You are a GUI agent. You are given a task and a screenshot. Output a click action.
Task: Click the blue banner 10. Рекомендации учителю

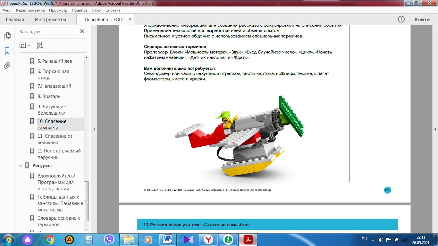[x=267, y=225]
